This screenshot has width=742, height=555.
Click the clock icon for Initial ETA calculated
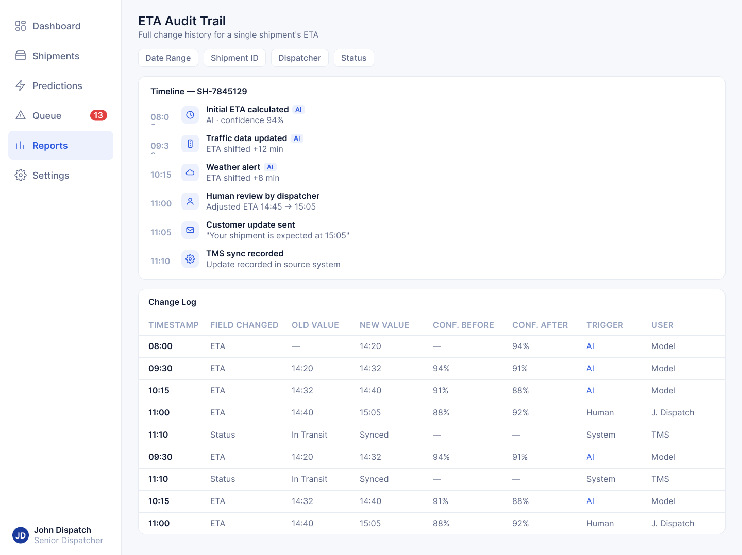190,115
